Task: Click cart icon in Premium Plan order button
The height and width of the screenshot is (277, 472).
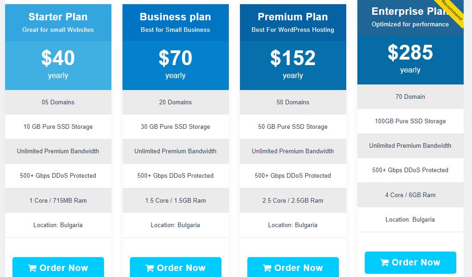Action: [267, 268]
